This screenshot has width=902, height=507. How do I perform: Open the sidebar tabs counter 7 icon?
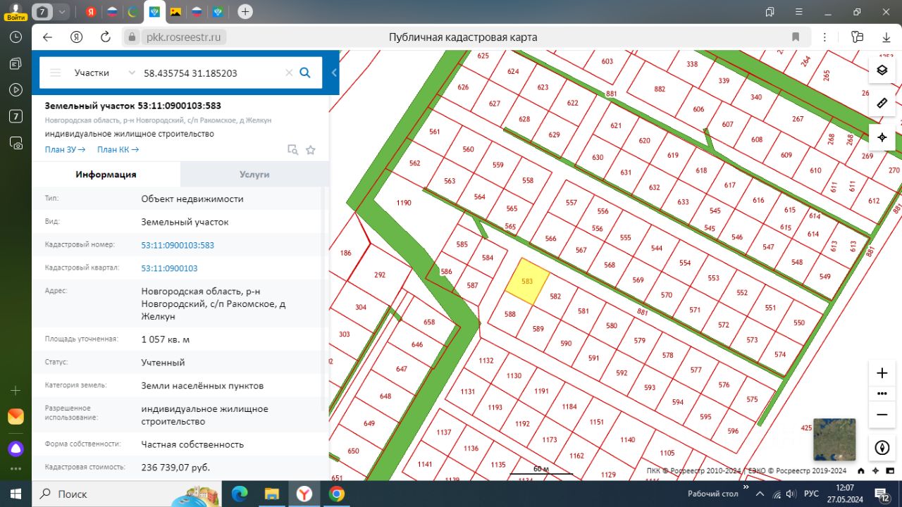(16, 117)
